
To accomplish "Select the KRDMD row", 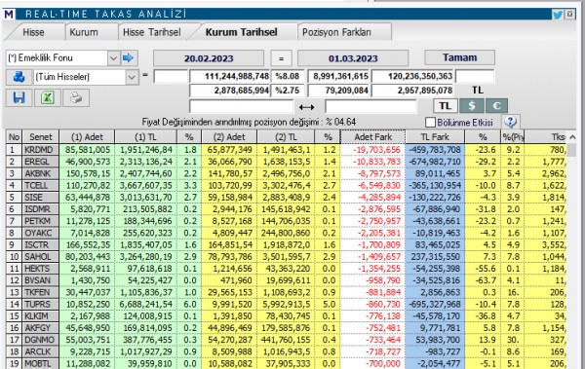I will point(286,150).
